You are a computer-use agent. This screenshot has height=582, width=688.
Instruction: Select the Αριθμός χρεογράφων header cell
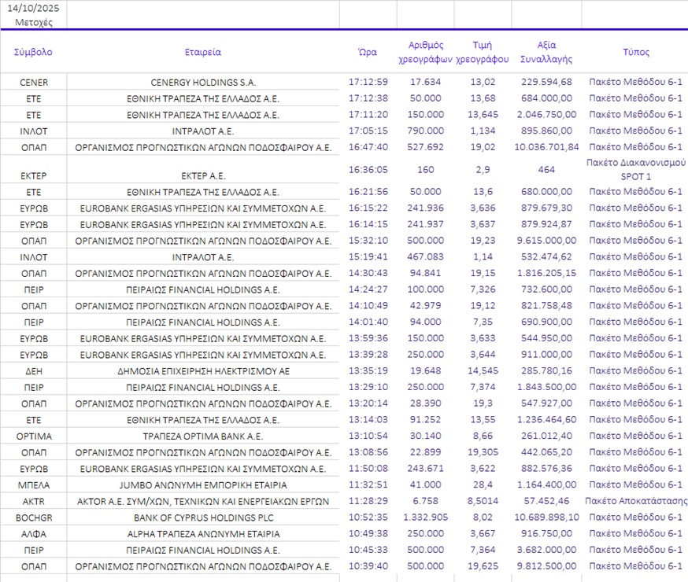[425, 52]
